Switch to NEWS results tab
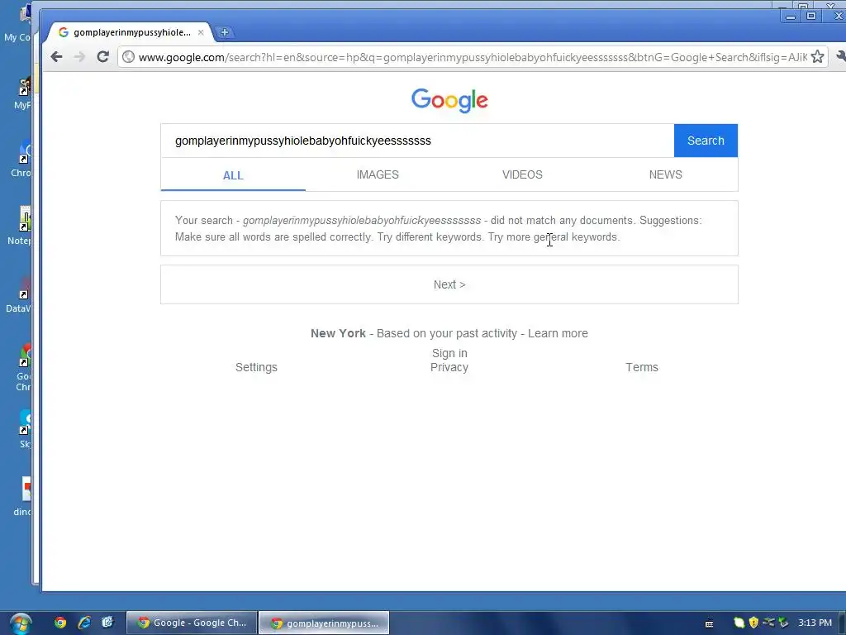Viewport: 846px width, 635px height. coord(665,174)
